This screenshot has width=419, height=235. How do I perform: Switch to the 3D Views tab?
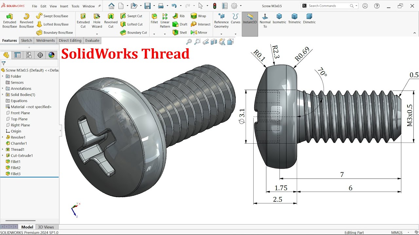click(x=46, y=227)
